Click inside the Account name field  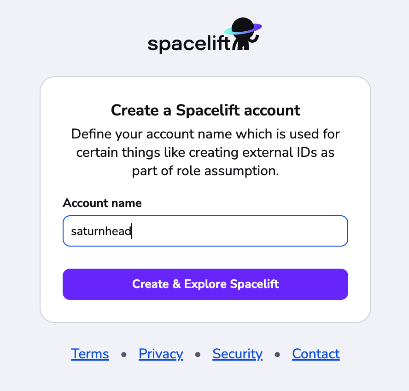point(205,231)
